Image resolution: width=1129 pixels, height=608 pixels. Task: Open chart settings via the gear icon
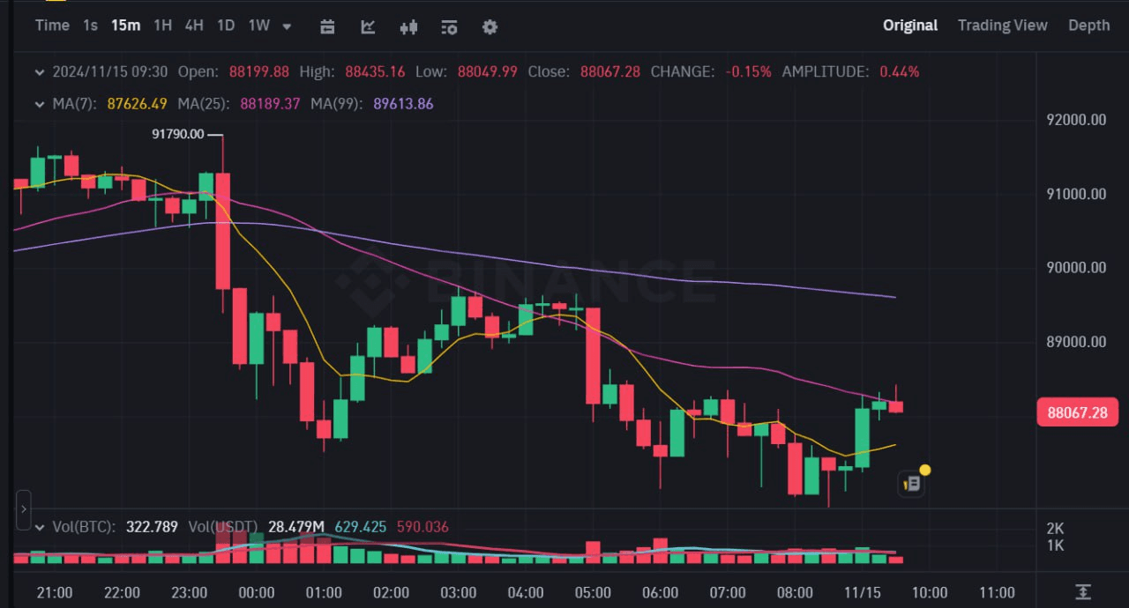click(490, 26)
